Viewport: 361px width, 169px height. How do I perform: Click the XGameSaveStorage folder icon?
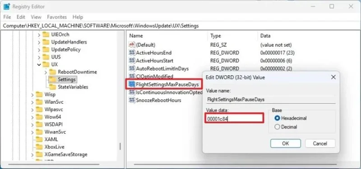click(x=39, y=154)
